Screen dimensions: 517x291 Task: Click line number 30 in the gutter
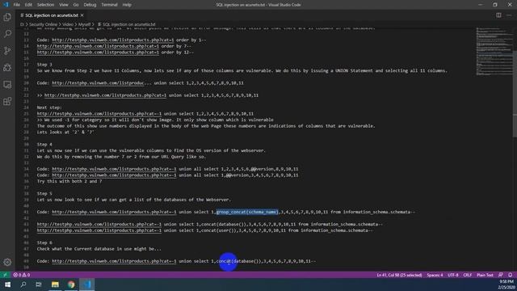(27, 145)
